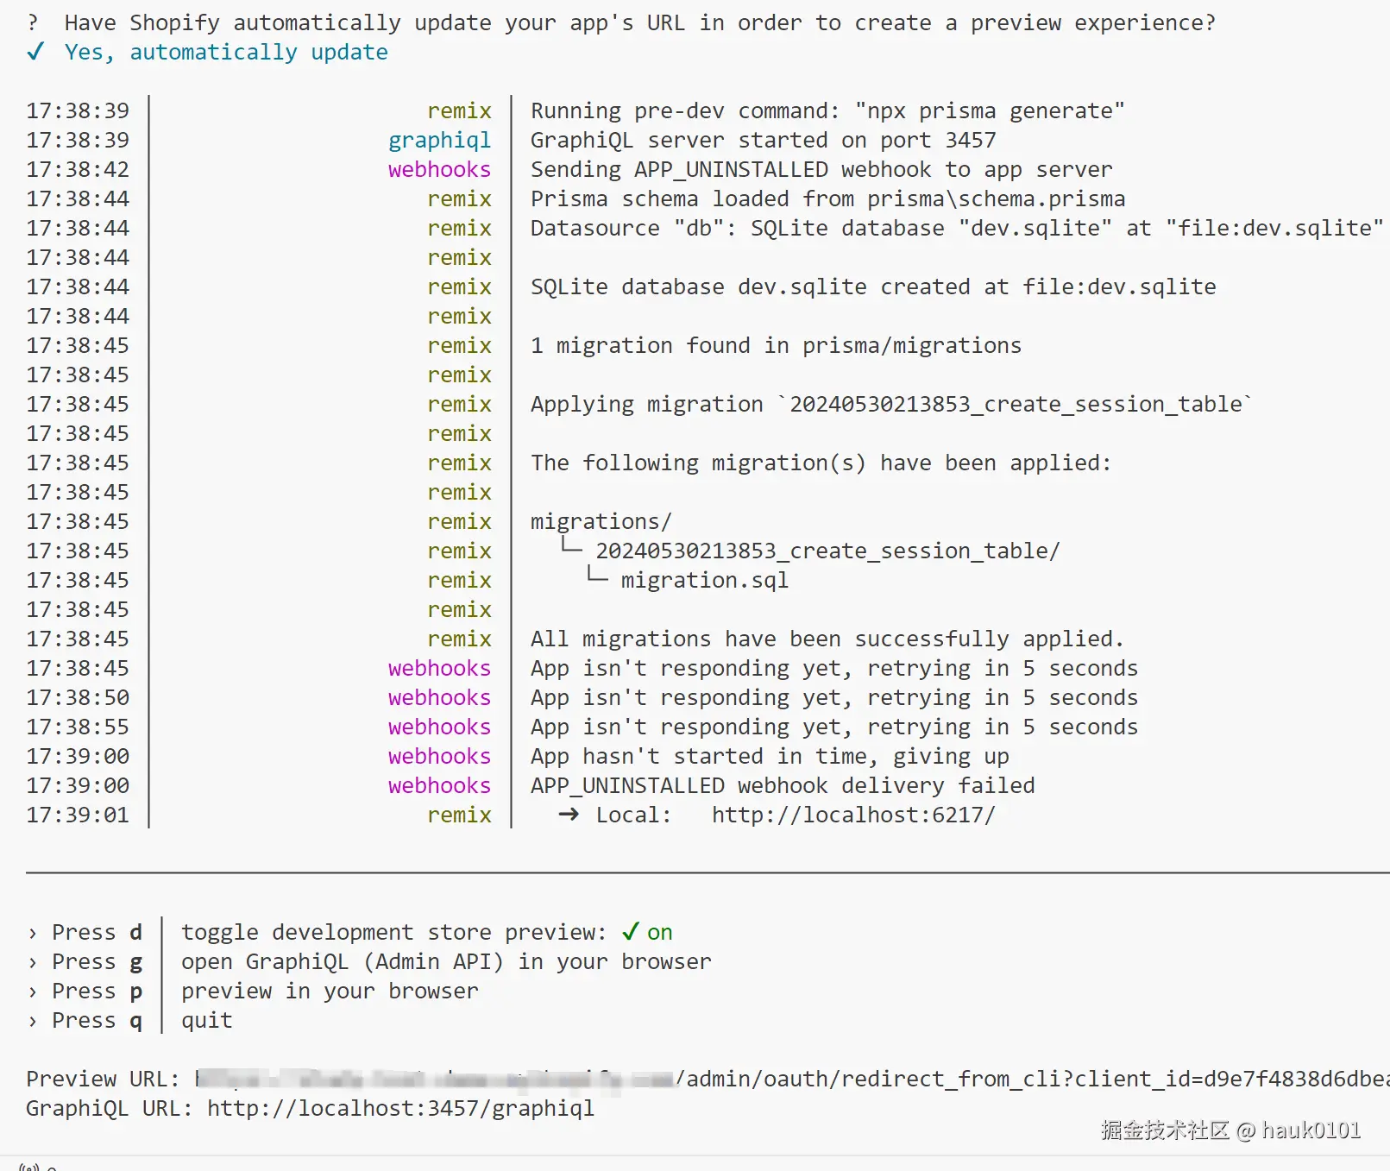1390x1171 pixels.
Task: Click the timestamp 17:39:01
Action: (78, 815)
